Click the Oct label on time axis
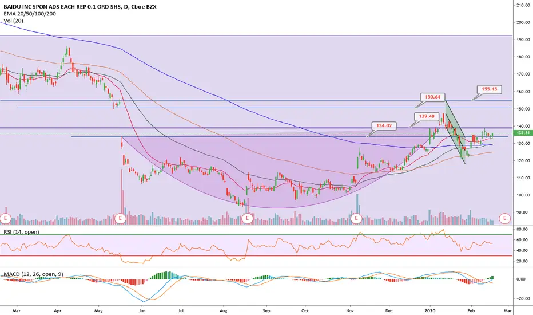This screenshot has width=533, height=315. tap(305, 310)
